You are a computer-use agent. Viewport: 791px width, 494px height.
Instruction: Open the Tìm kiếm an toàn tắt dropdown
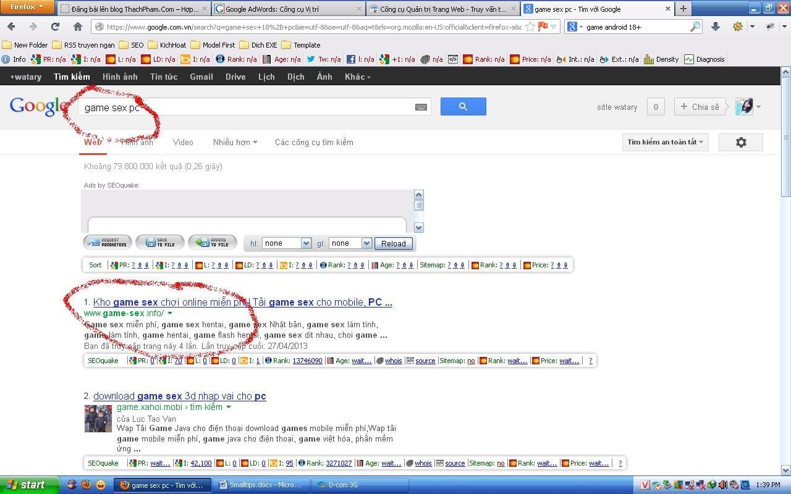pyautogui.click(x=665, y=142)
